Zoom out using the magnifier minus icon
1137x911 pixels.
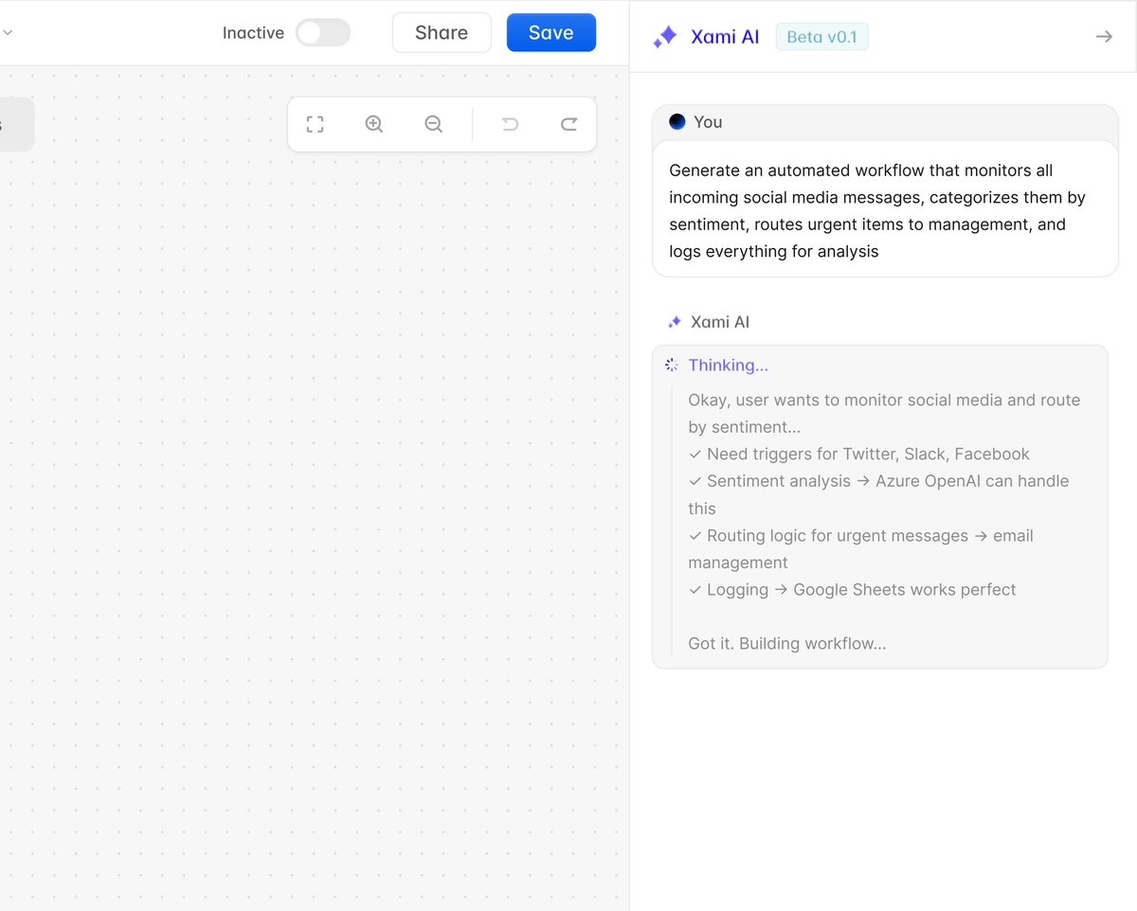tap(433, 123)
